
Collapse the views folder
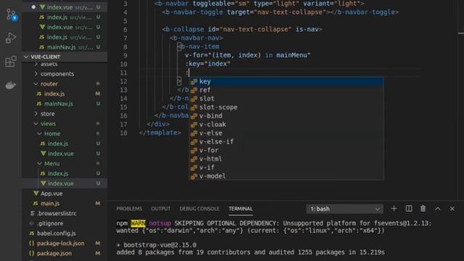pyautogui.click(x=65, y=124)
